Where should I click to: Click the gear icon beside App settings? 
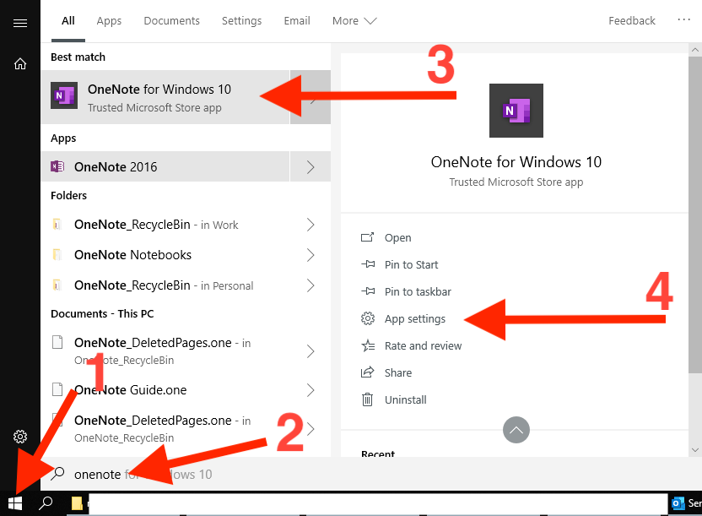(368, 318)
